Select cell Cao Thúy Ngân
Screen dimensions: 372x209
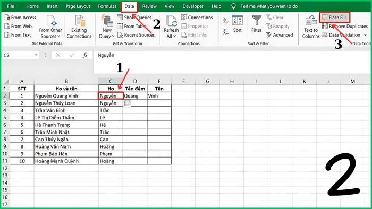click(66, 140)
